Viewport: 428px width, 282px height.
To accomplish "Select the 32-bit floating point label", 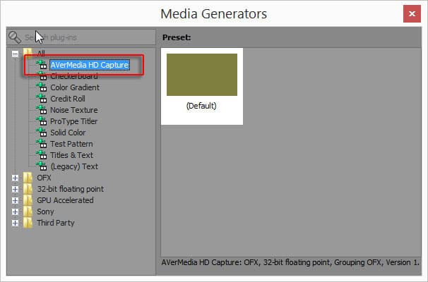I will [x=71, y=189].
